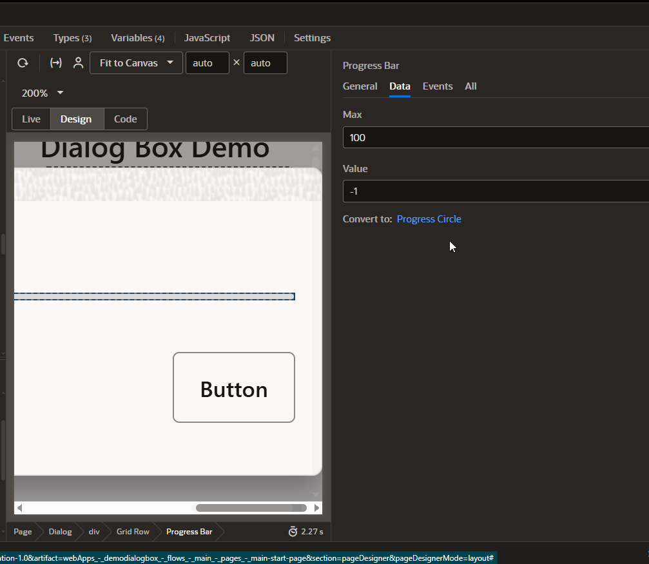The height and width of the screenshot is (564, 649).
Task: Open the Types (3) tab
Action: [72, 38]
